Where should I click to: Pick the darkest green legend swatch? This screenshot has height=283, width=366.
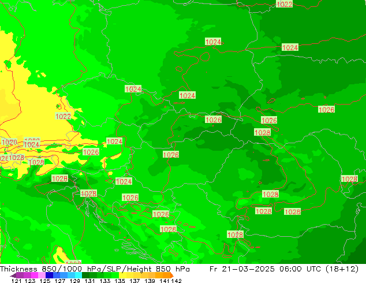click(x=86, y=275)
